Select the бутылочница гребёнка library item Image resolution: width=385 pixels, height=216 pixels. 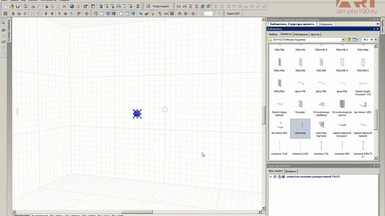321,108
